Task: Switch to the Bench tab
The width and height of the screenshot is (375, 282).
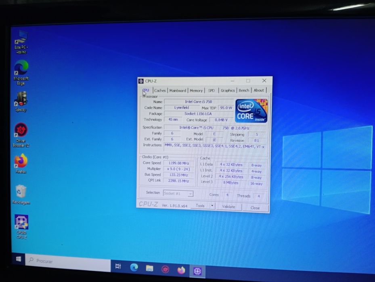Action: click(x=244, y=90)
